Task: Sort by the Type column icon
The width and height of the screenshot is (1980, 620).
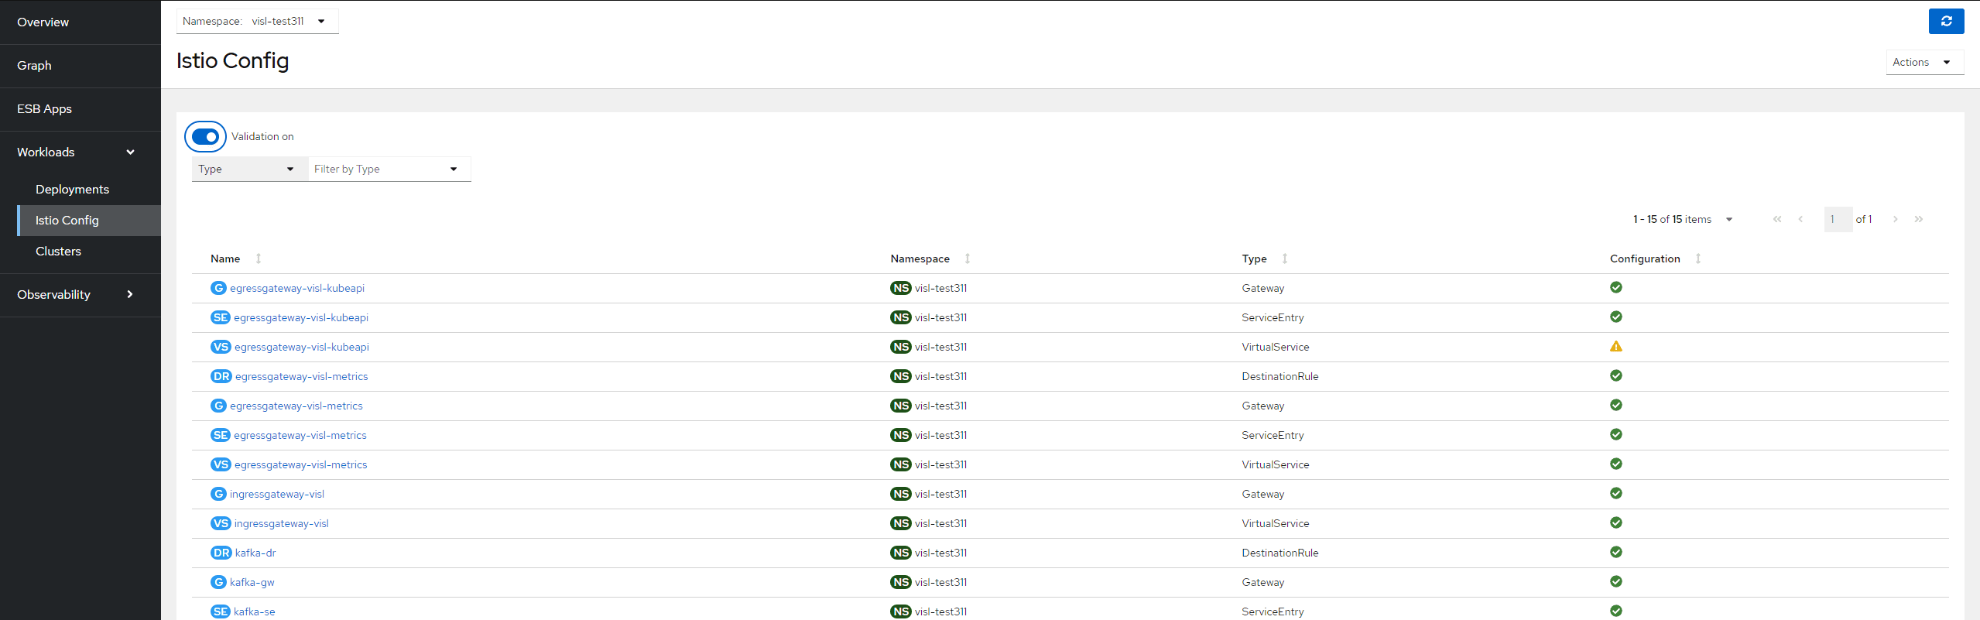Action: click(1284, 259)
